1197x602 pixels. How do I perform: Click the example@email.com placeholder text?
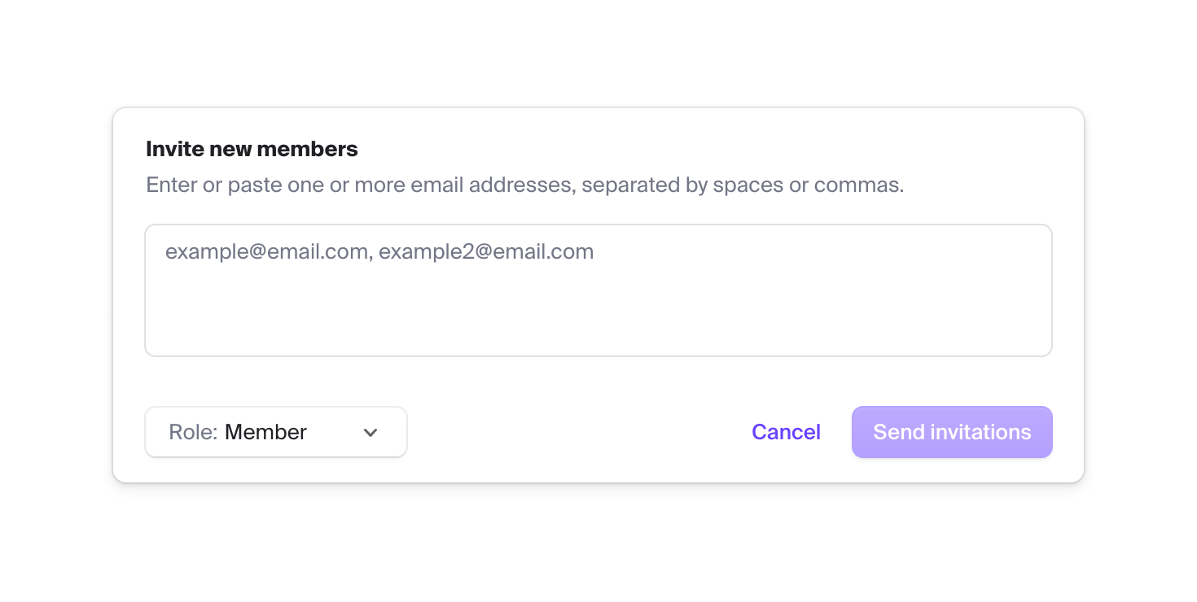click(x=267, y=252)
